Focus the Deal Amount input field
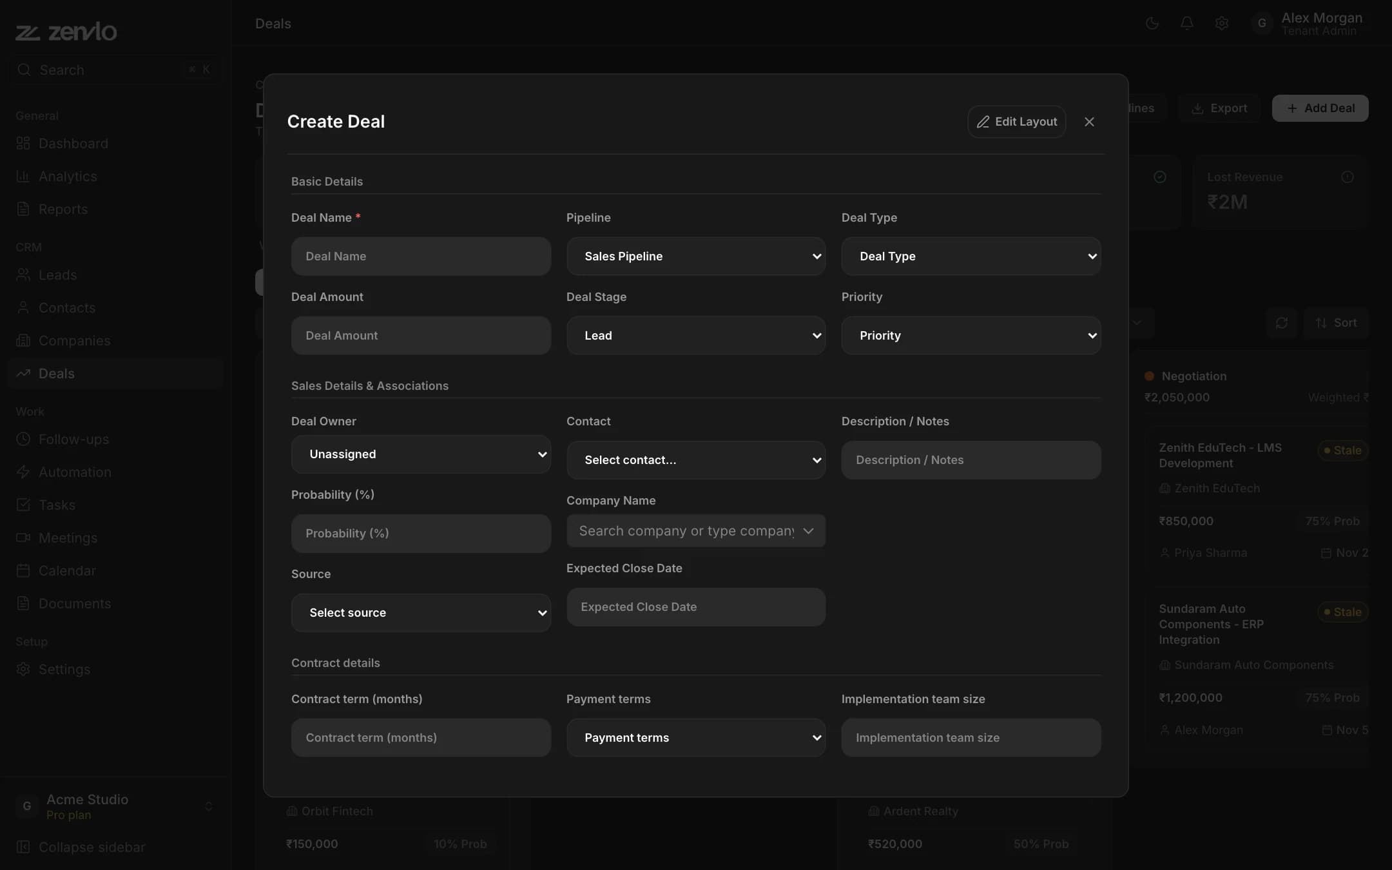 point(421,336)
